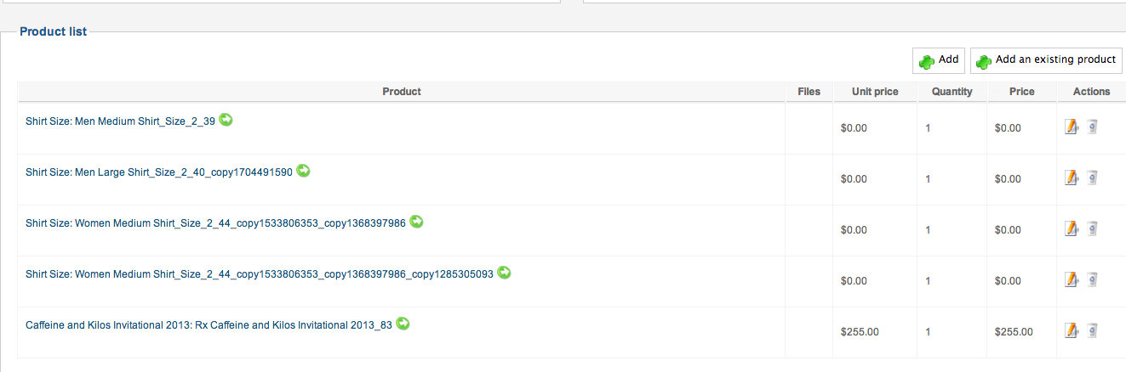Viewport: 1126px width, 372px height.
Task: Edit the Men Medium shirt row
Action: point(1072,127)
